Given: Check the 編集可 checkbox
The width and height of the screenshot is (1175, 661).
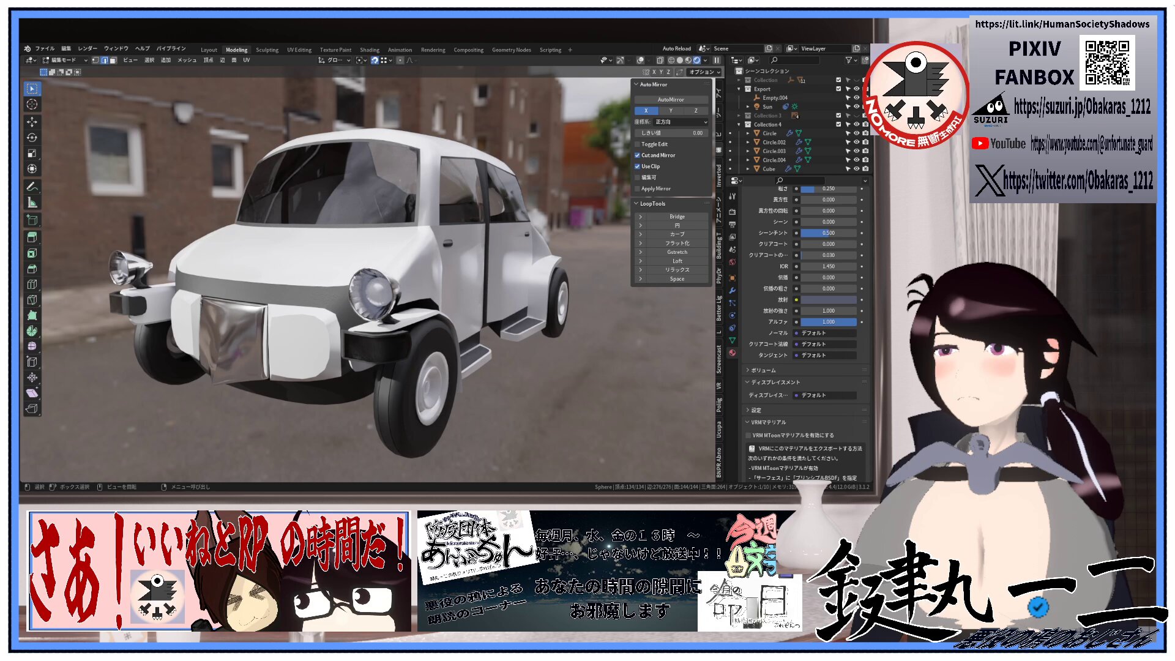Looking at the screenshot, I should pos(637,177).
